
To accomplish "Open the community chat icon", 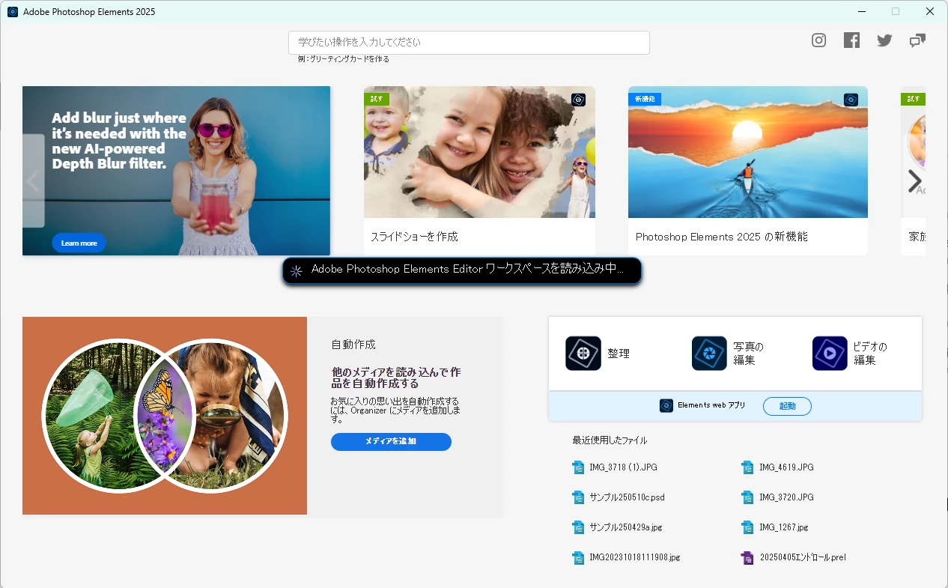I will (x=917, y=40).
